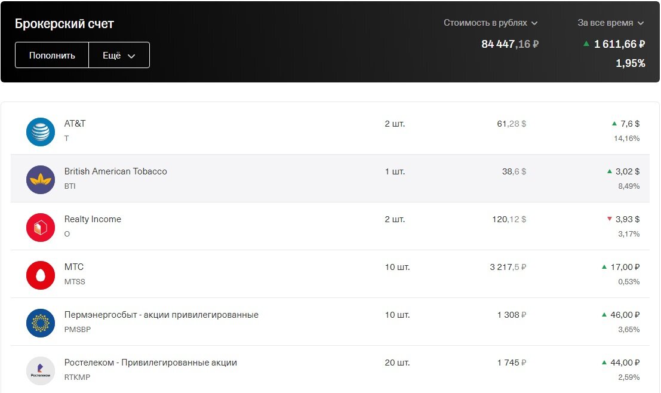Viewport: 661px width, 393px height.
Task: Expand the Ещё menu button
Action: coord(119,55)
